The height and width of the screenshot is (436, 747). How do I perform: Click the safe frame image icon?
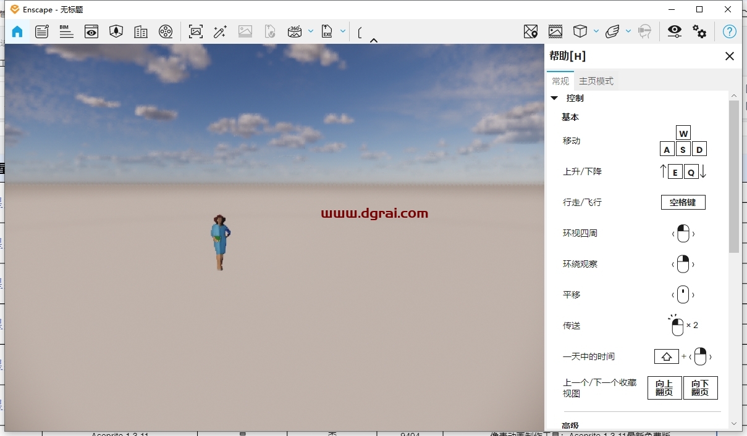tap(555, 31)
